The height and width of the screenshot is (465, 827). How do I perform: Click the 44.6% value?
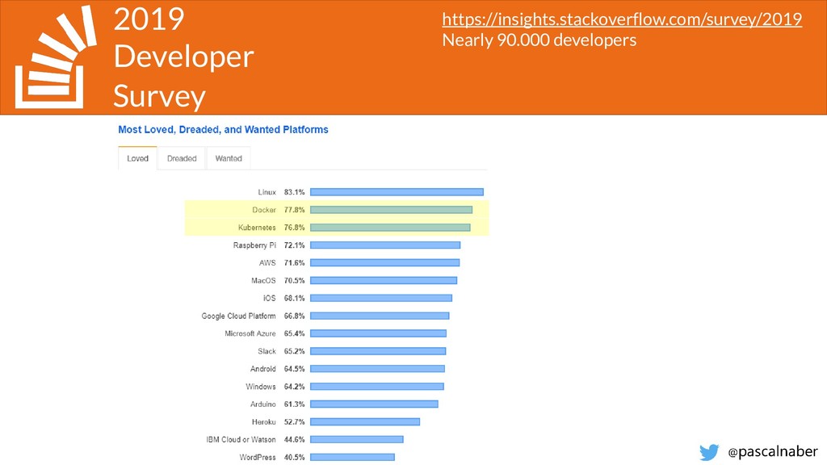point(294,439)
